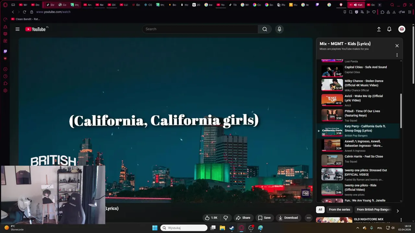
Task: Open the Clean Bandit bookmark
Action: [26, 19]
